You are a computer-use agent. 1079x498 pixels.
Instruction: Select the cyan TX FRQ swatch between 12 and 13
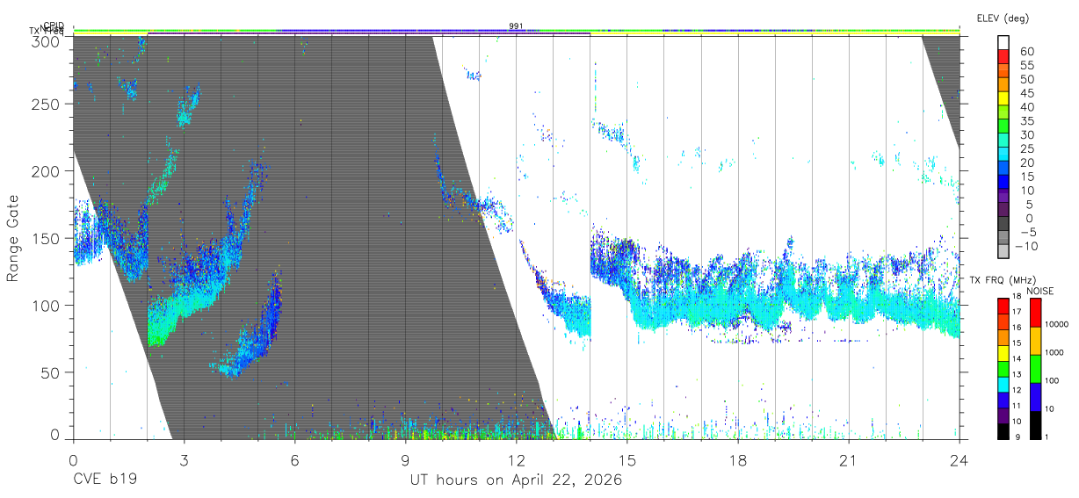tap(1003, 383)
